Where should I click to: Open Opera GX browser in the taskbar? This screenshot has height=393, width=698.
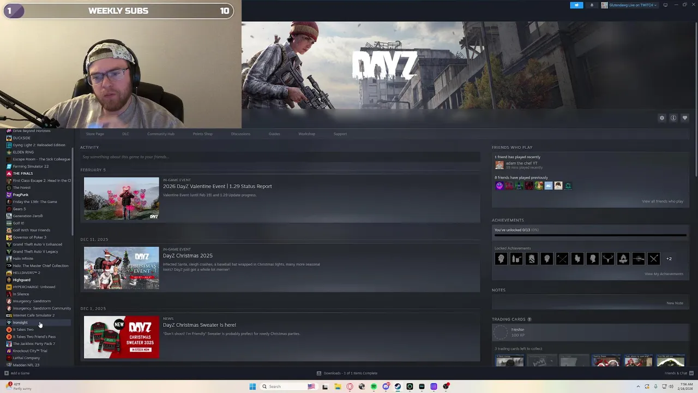350,386
